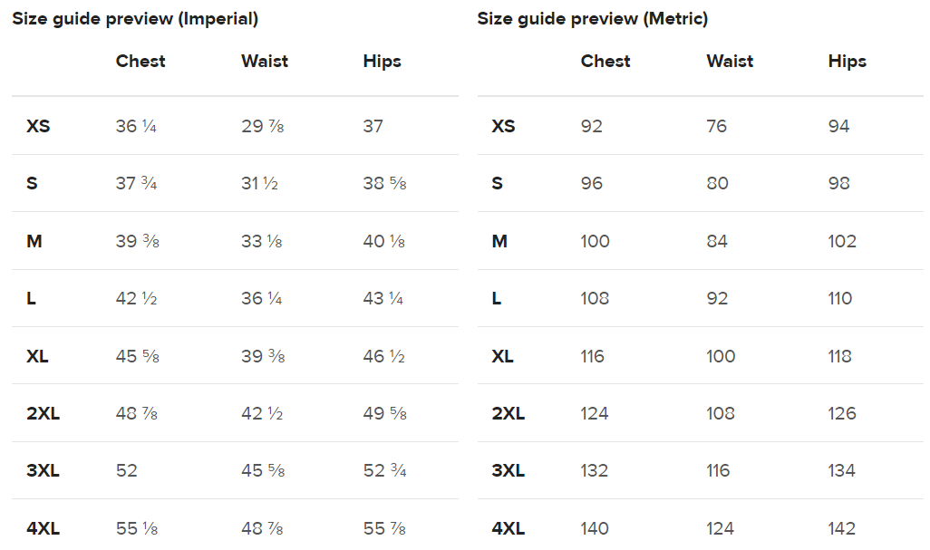Select the Waist column header in Imperial table
This screenshot has width=930, height=550.
[x=265, y=62]
